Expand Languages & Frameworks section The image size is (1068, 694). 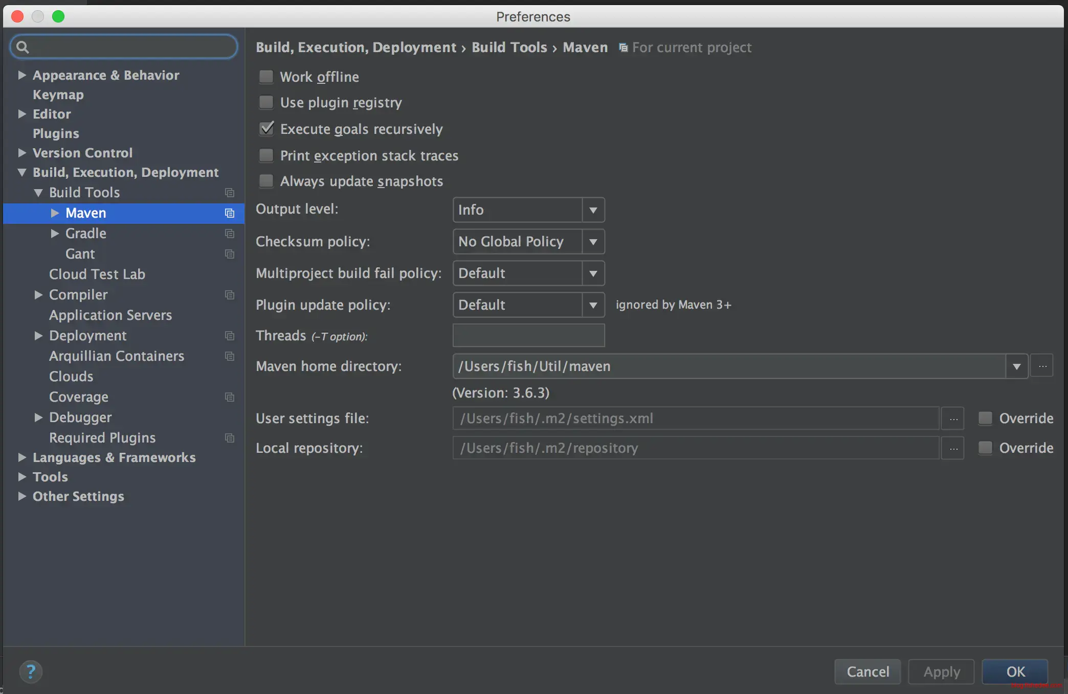tap(22, 457)
